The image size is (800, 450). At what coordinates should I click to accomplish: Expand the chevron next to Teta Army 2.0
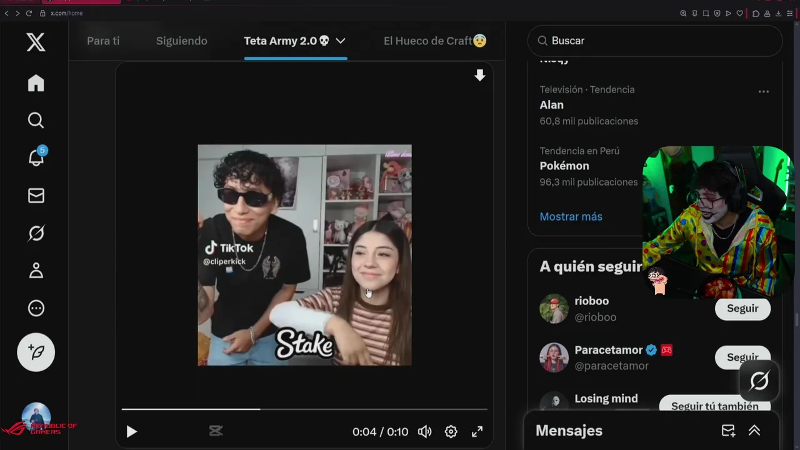[x=341, y=41]
